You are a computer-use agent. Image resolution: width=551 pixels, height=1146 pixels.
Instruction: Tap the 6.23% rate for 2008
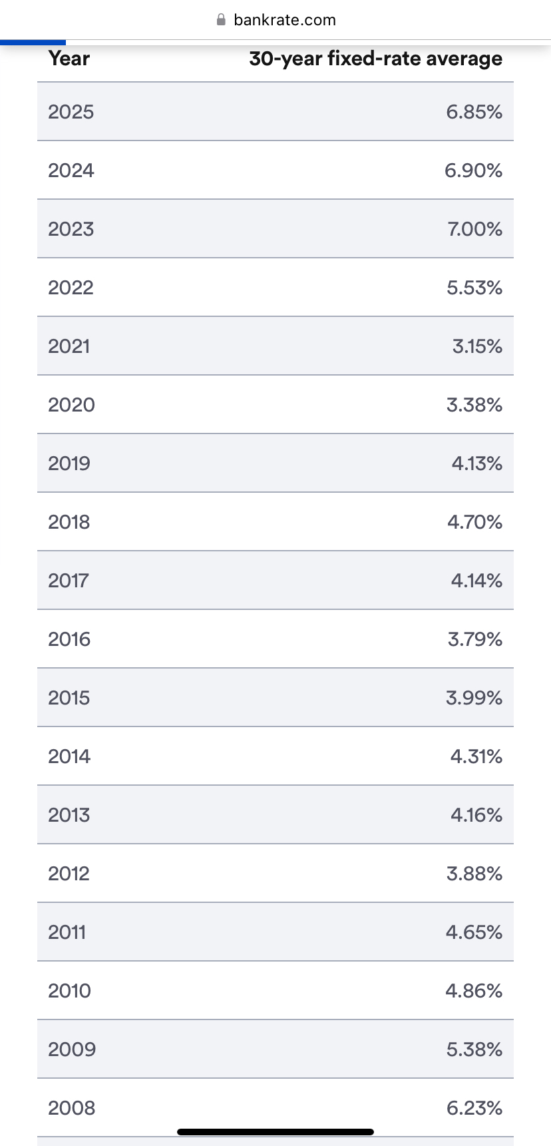(474, 1108)
